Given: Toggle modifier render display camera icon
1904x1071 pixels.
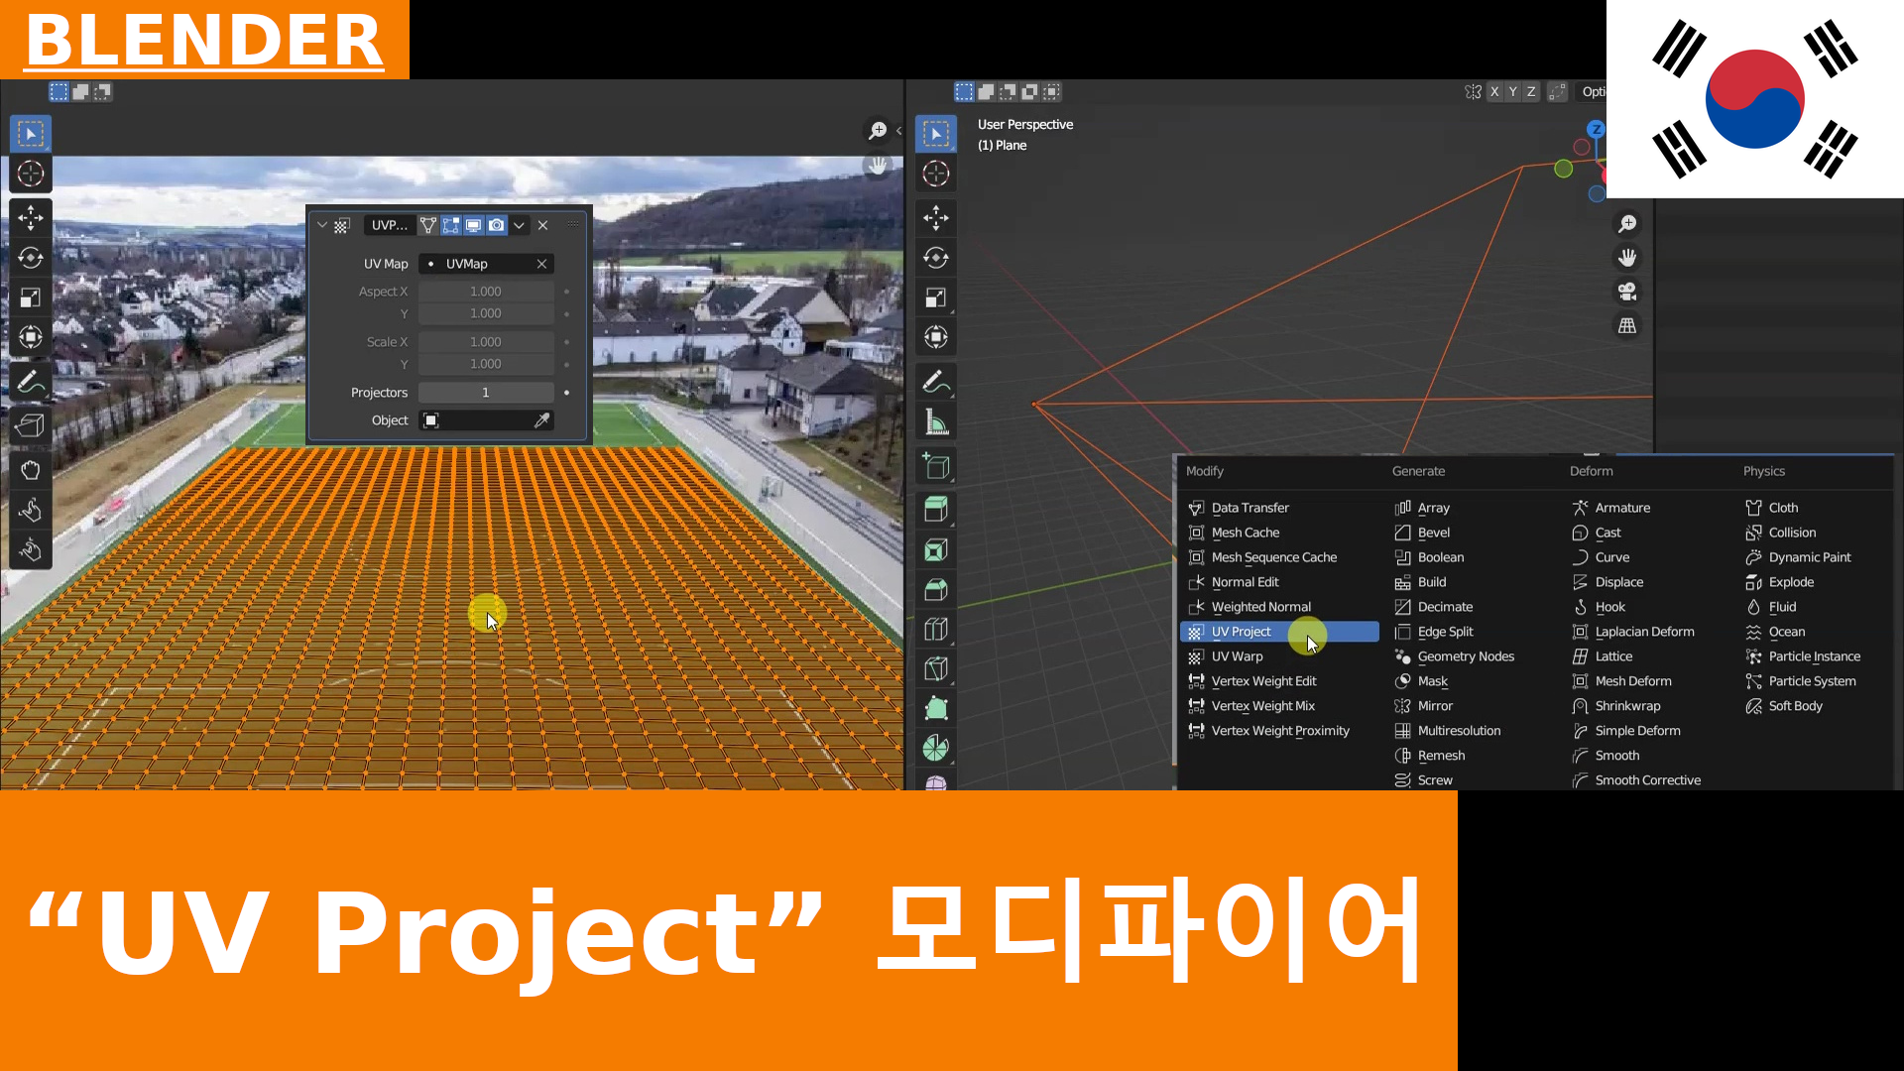Looking at the screenshot, I should click(497, 225).
